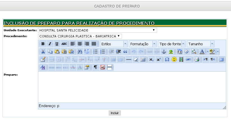Align text right
Image resolution: width=231 pixels, height=120 pixels.
[x=87, y=44]
